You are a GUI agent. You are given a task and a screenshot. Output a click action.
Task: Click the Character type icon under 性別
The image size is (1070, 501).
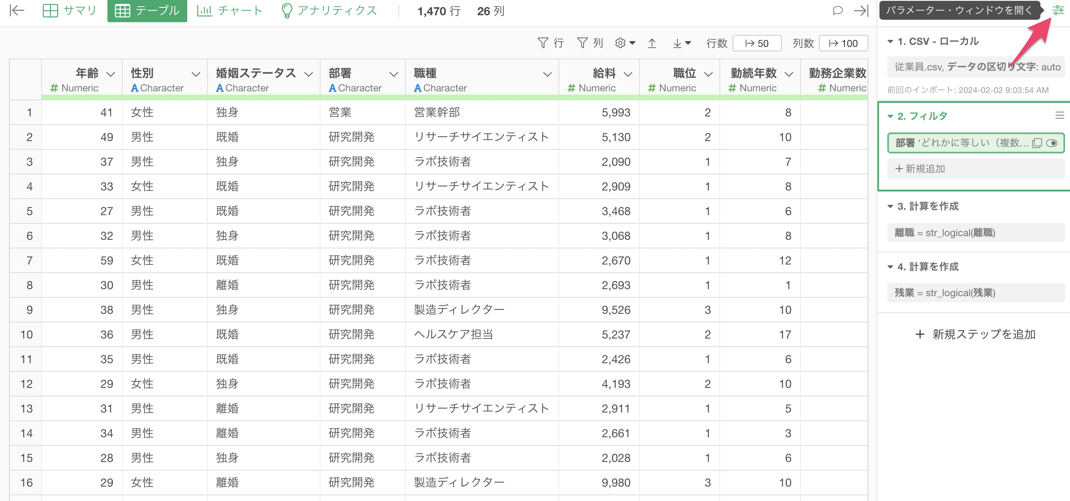134,88
